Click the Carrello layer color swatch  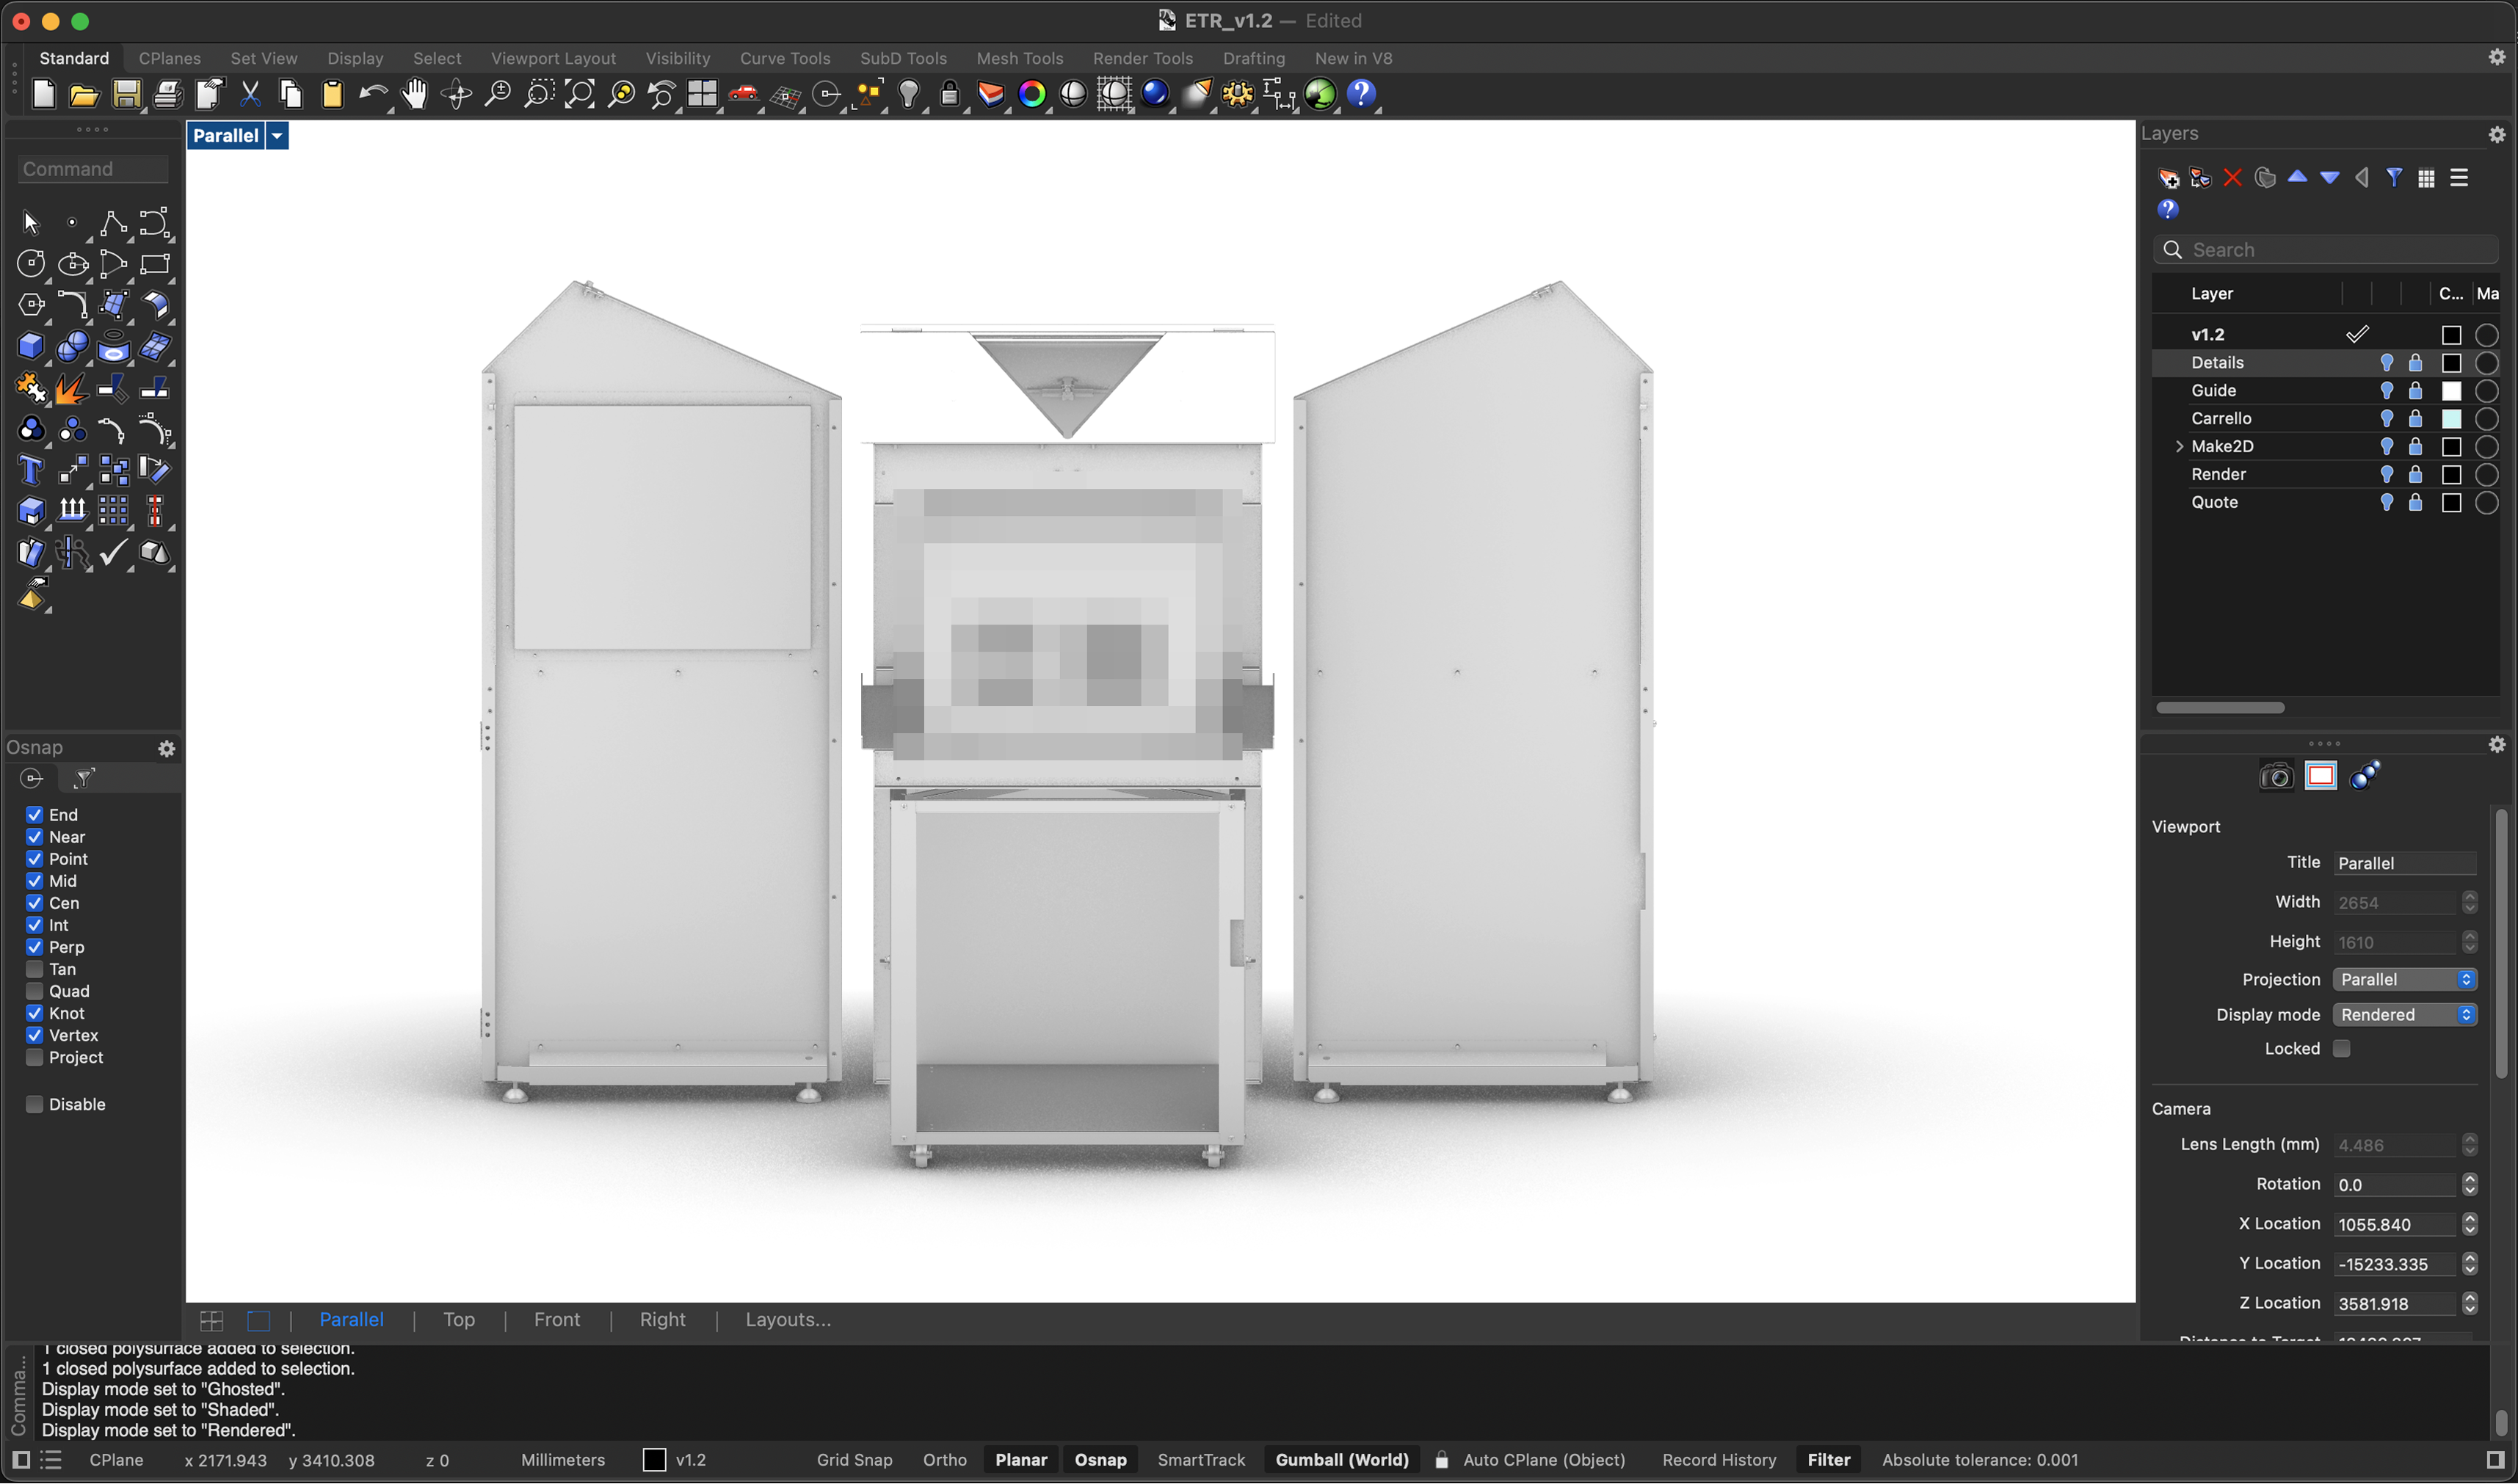click(2450, 418)
